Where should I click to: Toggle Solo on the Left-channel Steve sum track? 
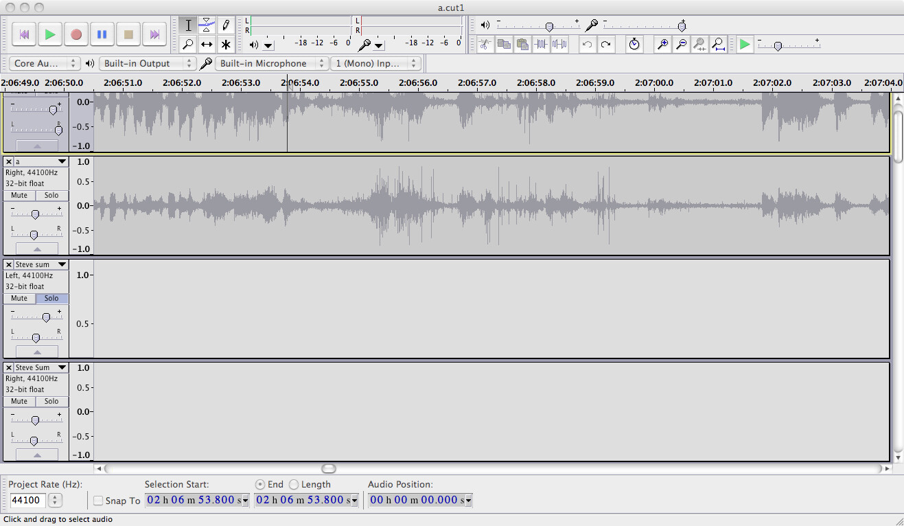click(x=51, y=299)
